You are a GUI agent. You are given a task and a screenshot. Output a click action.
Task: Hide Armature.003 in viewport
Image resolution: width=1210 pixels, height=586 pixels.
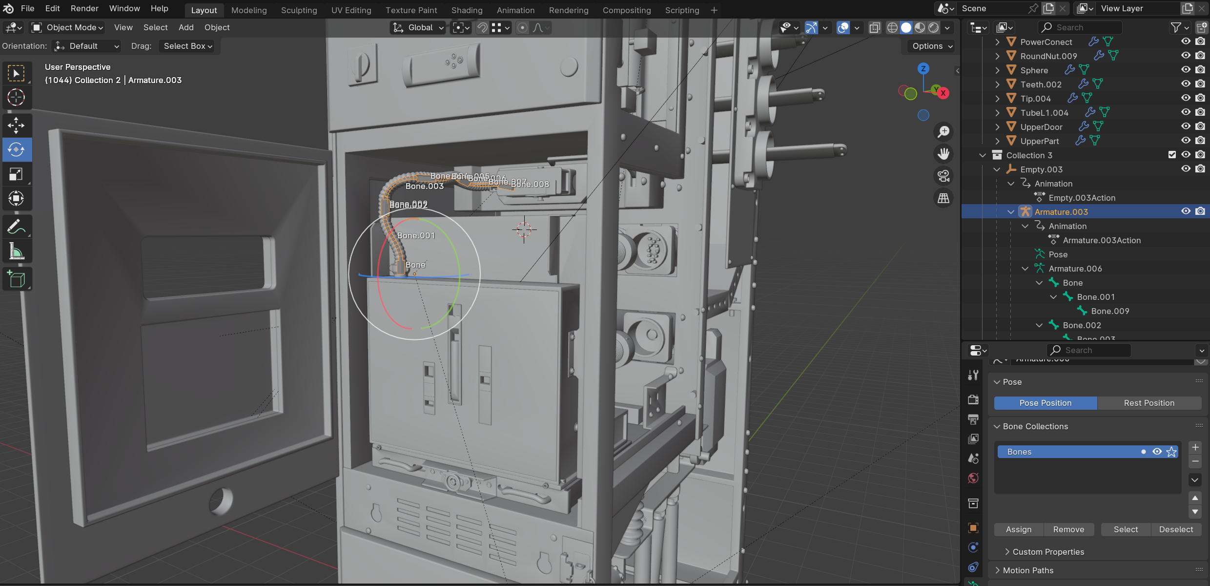tap(1186, 211)
